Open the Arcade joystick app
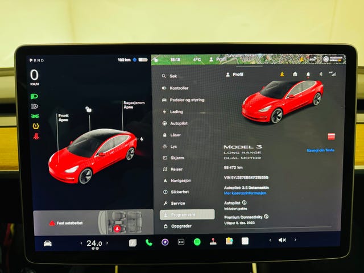Viewport: 364px width, 273px height. (x=213, y=242)
